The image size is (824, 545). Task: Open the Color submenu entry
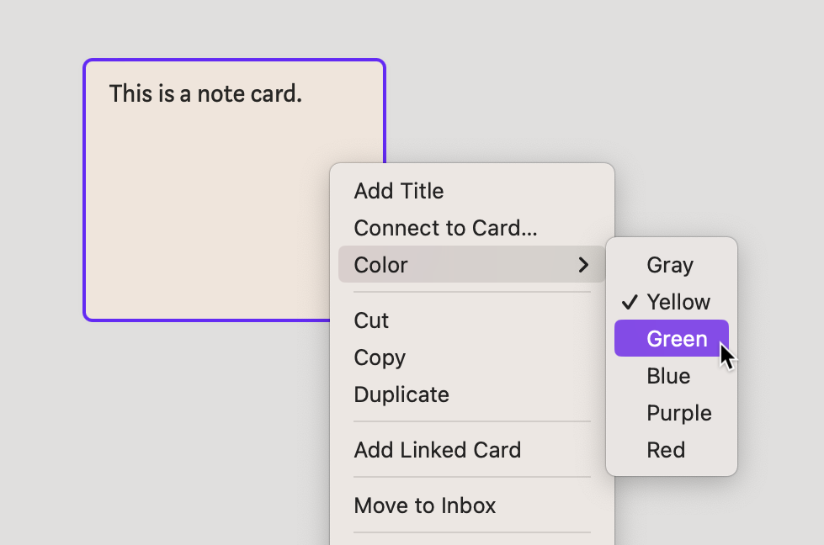tap(472, 265)
